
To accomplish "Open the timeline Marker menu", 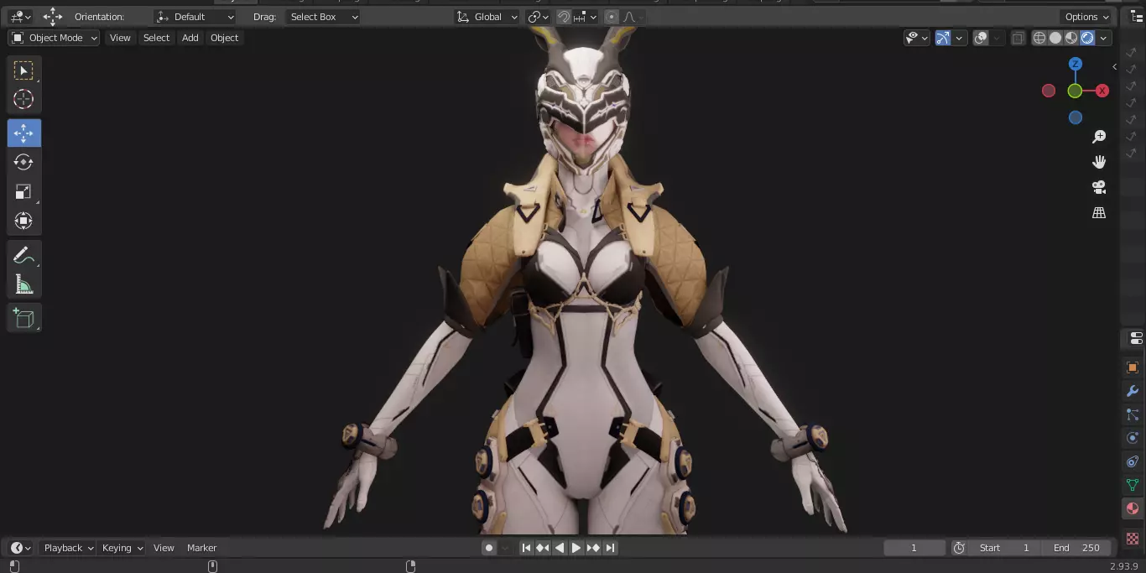I will pyautogui.click(x=201, y=548).
